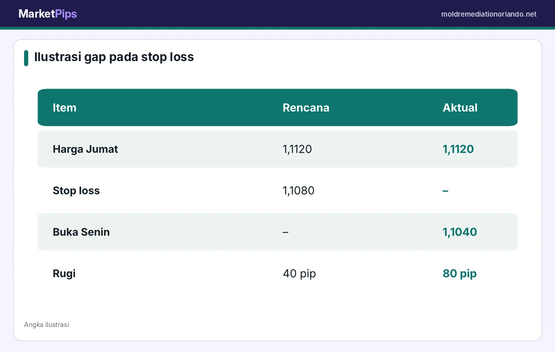This screenshot has width=555, height=352.
Task: Click the Stop loss Rencana value 1,1080
Action: tap(298, 191)
